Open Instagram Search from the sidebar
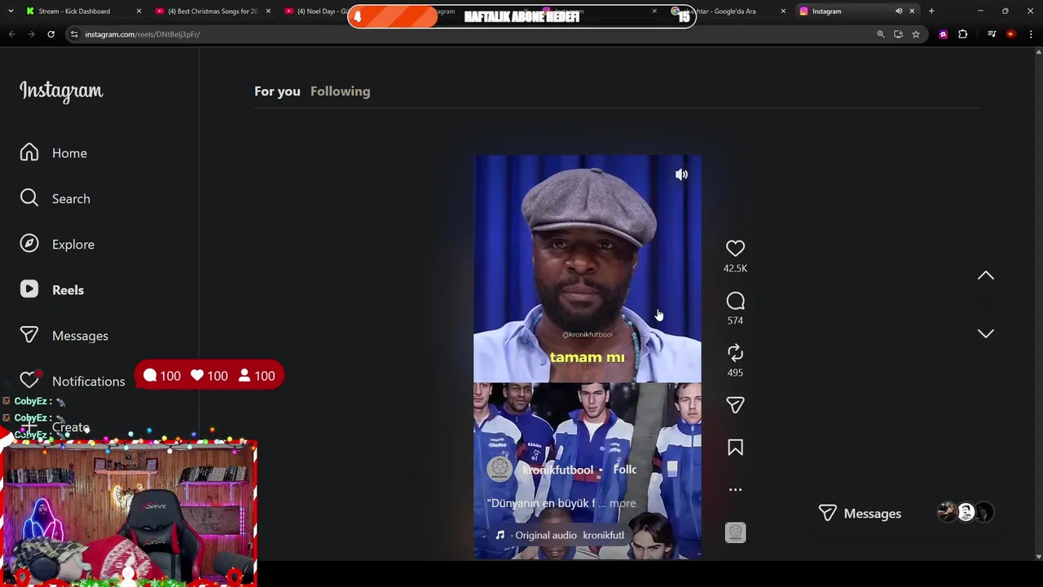 55,199
